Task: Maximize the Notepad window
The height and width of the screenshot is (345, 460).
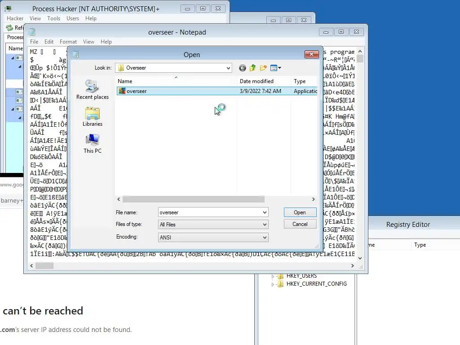Action: tap(341, 32)
